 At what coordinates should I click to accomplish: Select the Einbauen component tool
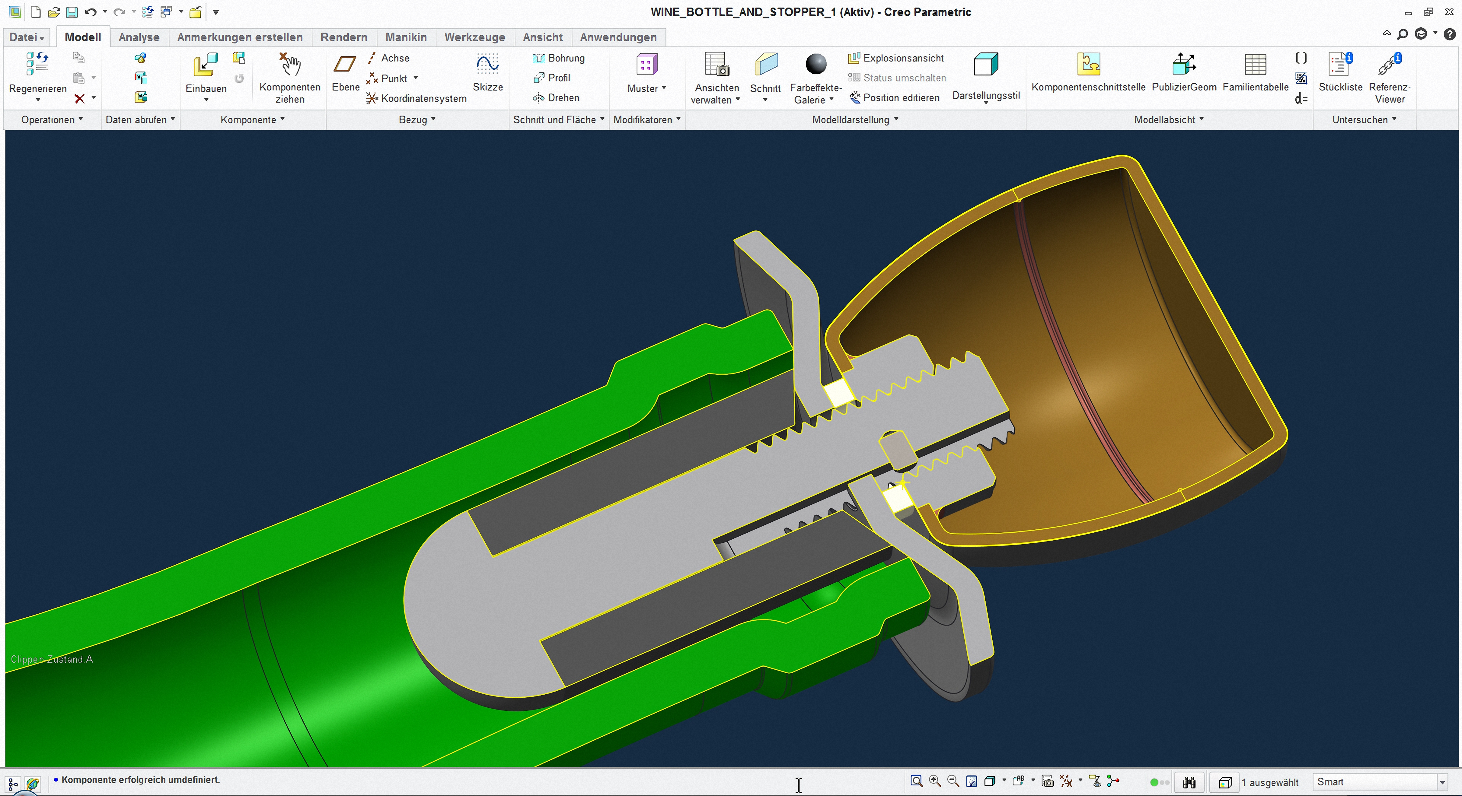click(x=205, y=65)
